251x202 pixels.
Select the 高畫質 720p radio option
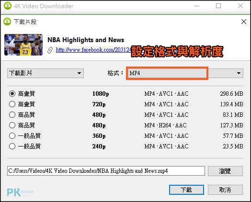(12, 104)
